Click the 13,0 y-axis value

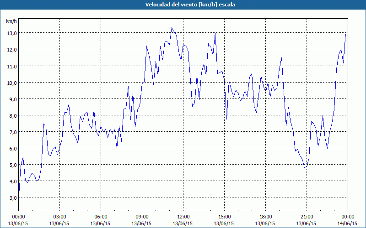(11, 33)
